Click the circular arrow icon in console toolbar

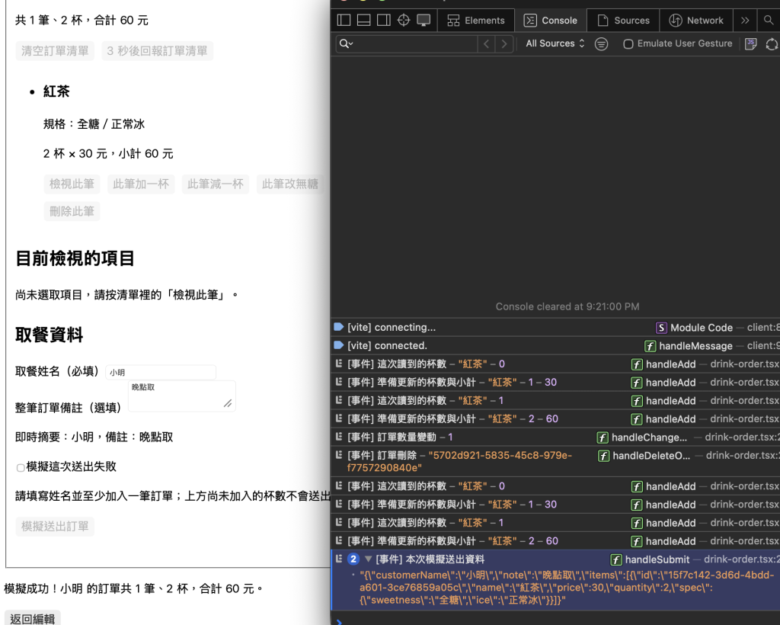click(x=772, y=43)
